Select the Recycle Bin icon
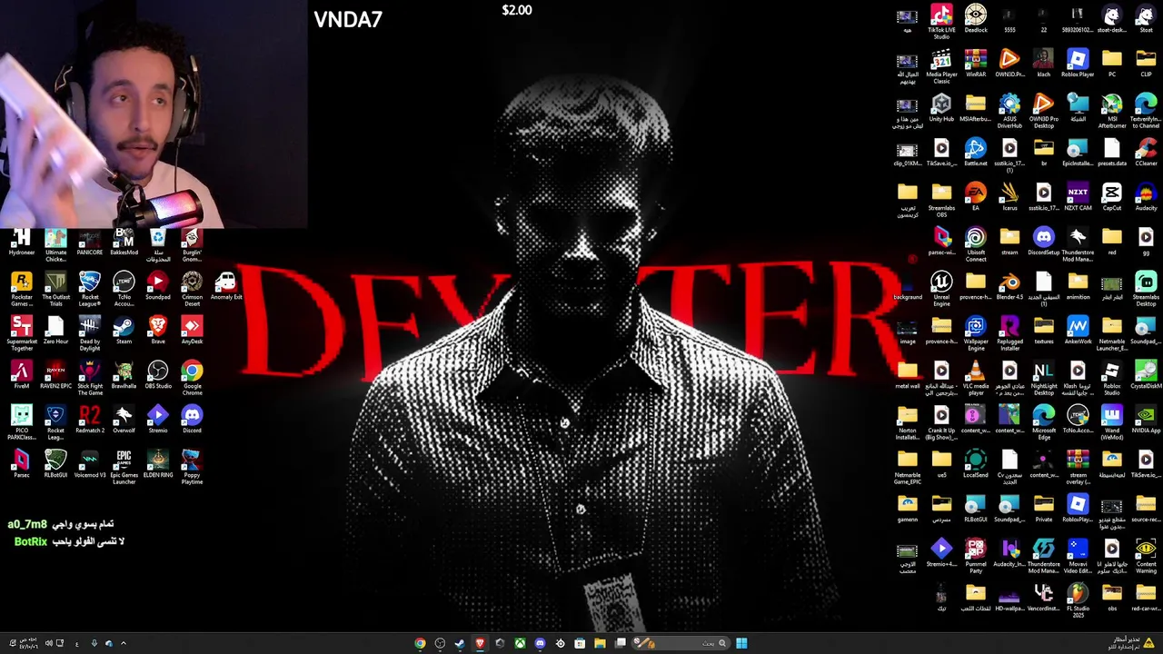Viewport: 1163px width, 654px height. 158,245
